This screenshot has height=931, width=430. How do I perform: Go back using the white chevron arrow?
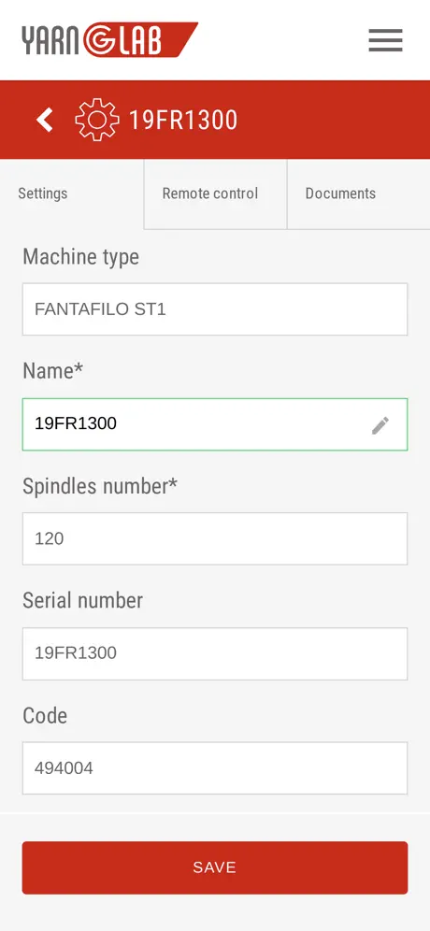(45, 120)
